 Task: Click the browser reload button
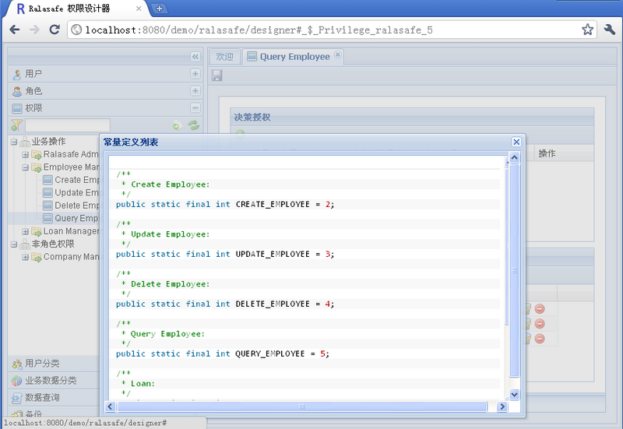[x=55, y=30]
